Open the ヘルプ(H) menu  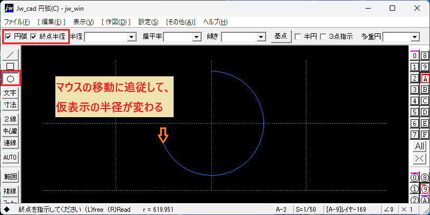216,22
